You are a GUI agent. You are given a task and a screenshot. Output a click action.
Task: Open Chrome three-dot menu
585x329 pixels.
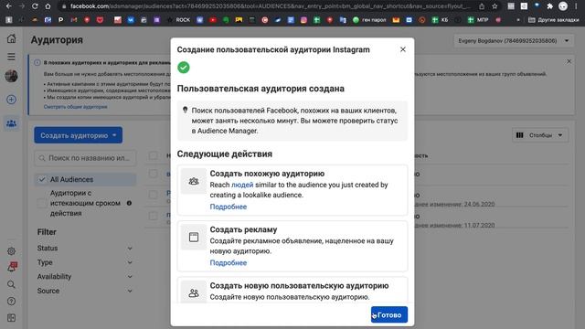tap(575, 6)
